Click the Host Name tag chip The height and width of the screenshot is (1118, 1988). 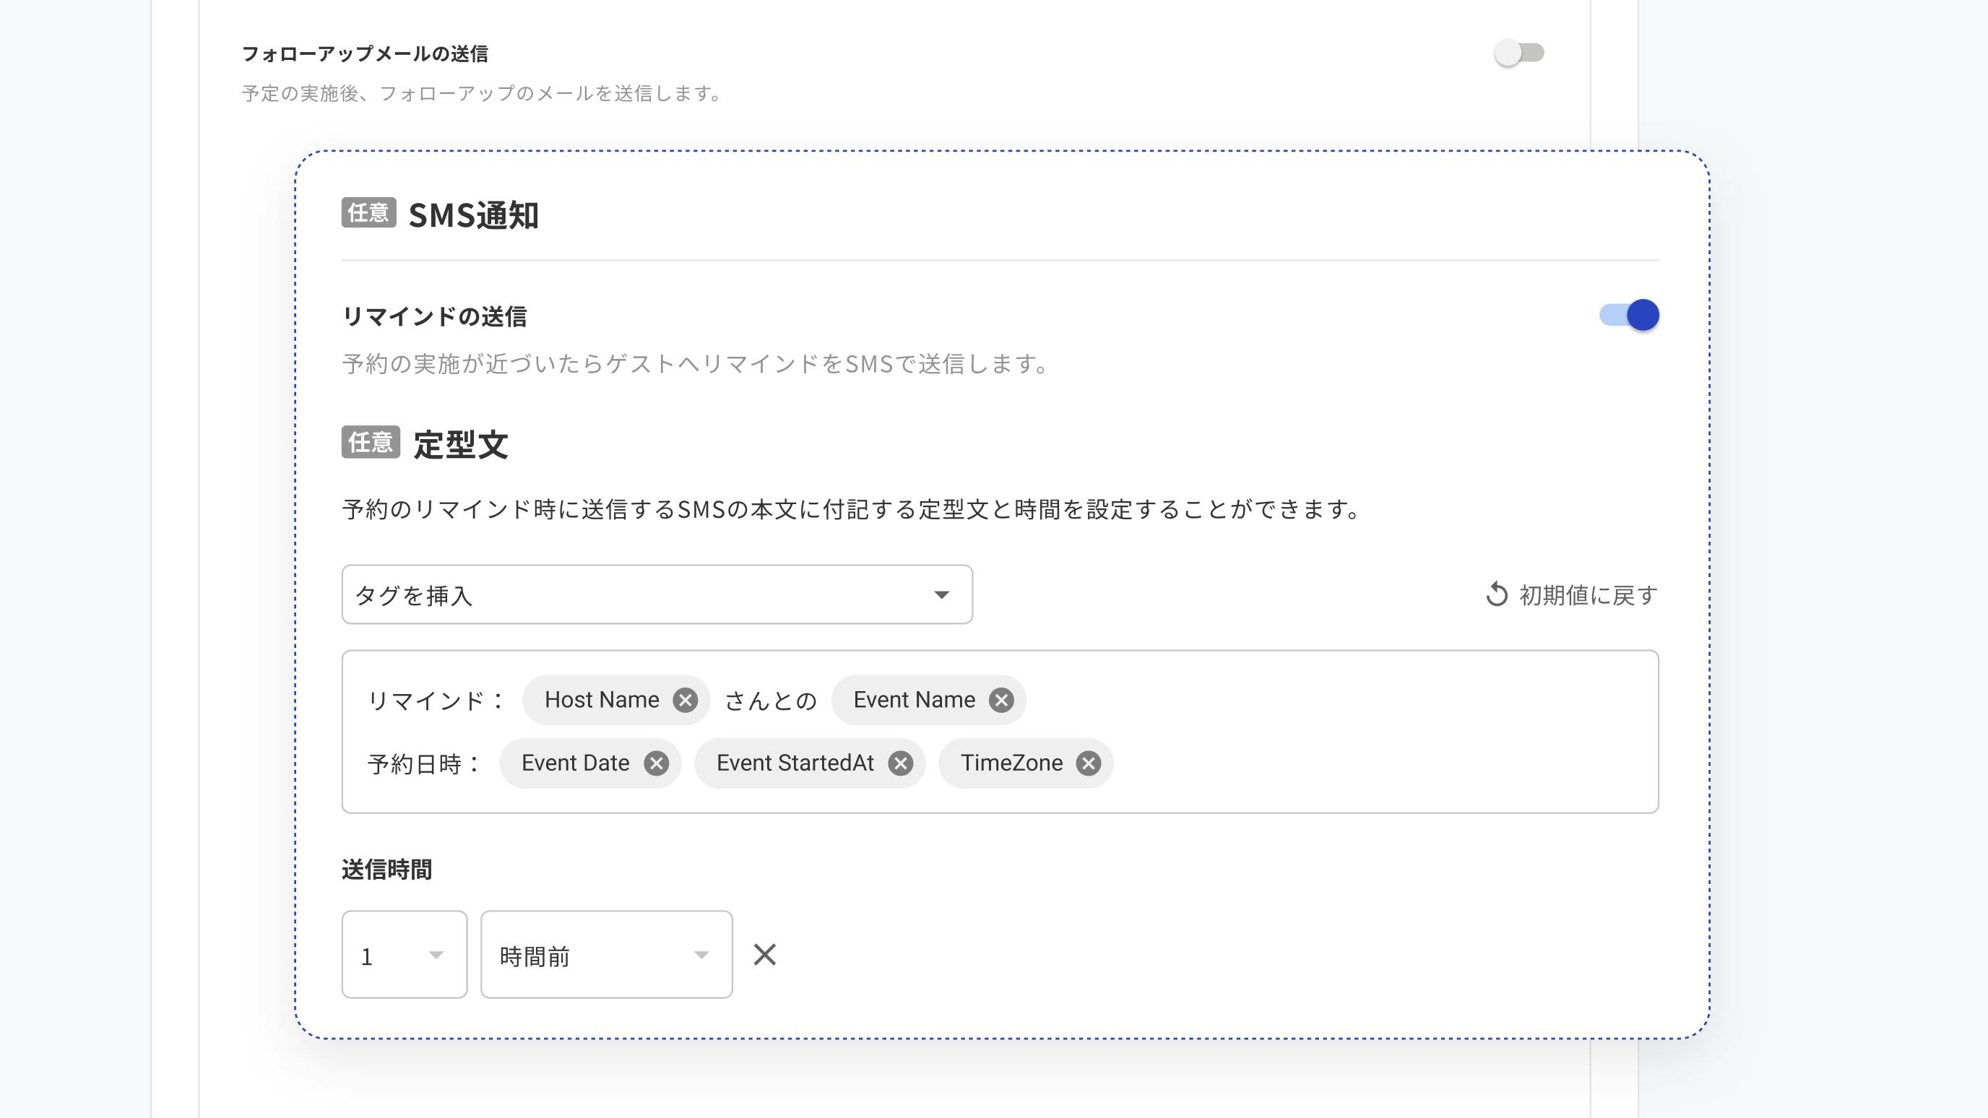(x=601, y=700)
